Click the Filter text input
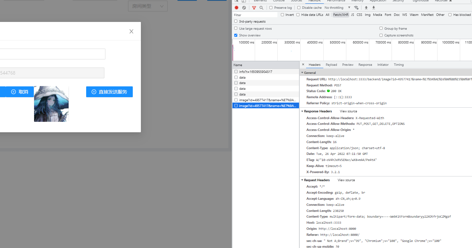 click(255, 15)
